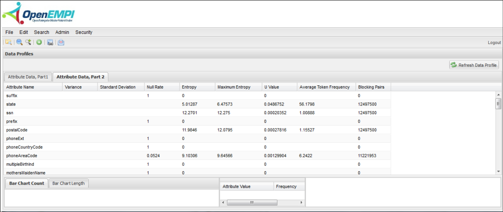Switch to the Bar Chart Count tab
The height and width of the screenshot is (212, 503).
pos(27,184)
